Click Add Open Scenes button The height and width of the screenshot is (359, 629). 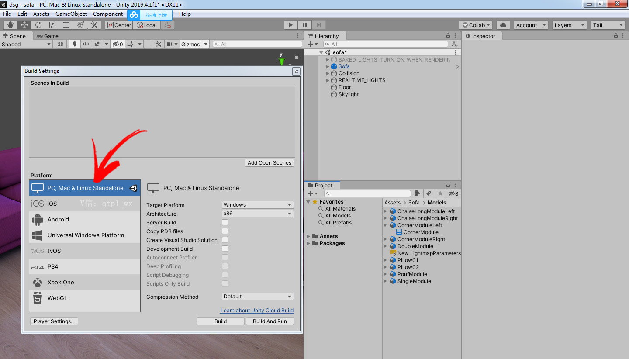click(x=270, y=163)
